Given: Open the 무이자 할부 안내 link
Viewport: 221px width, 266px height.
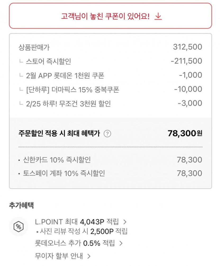Looking at the screenshot, I should point(59,256).
